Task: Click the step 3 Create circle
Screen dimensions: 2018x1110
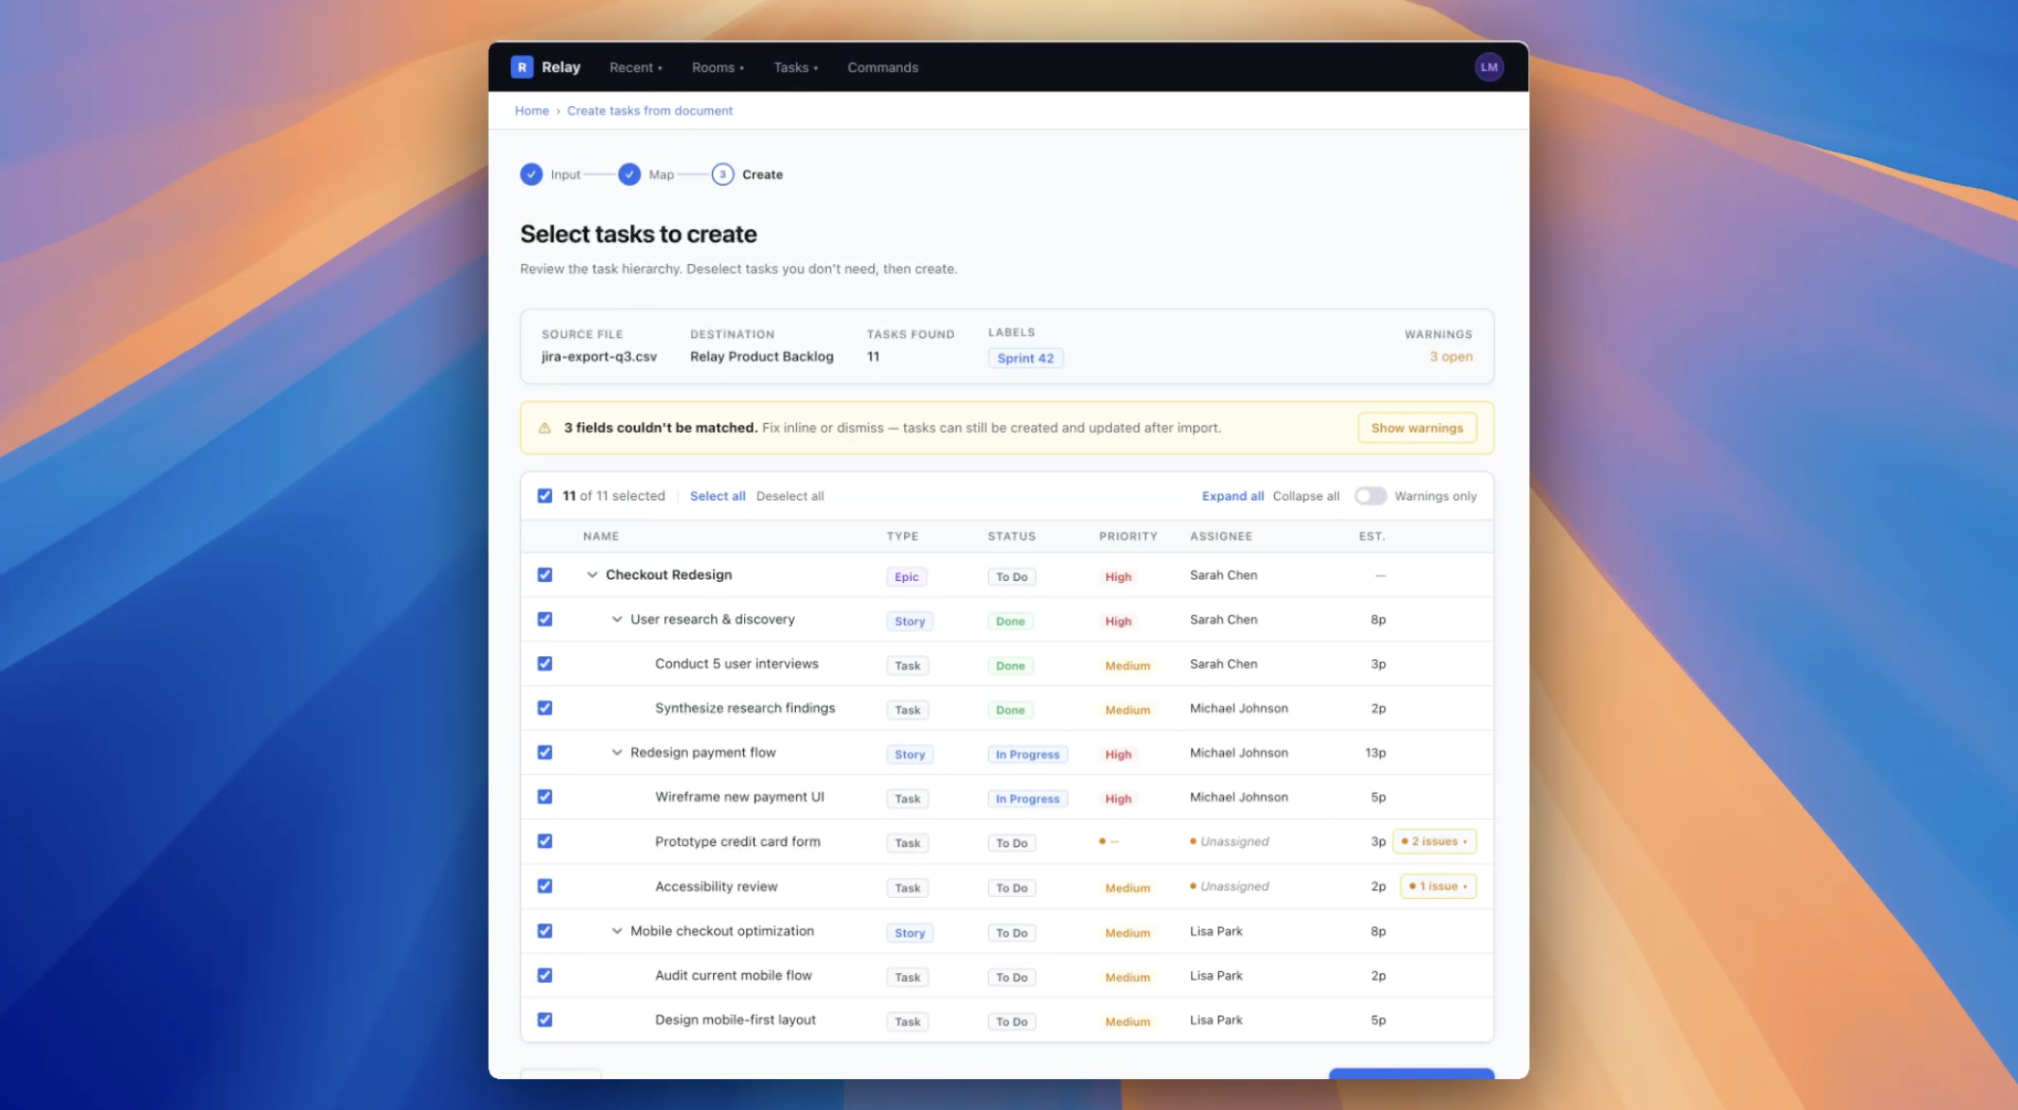Action: 723,174
